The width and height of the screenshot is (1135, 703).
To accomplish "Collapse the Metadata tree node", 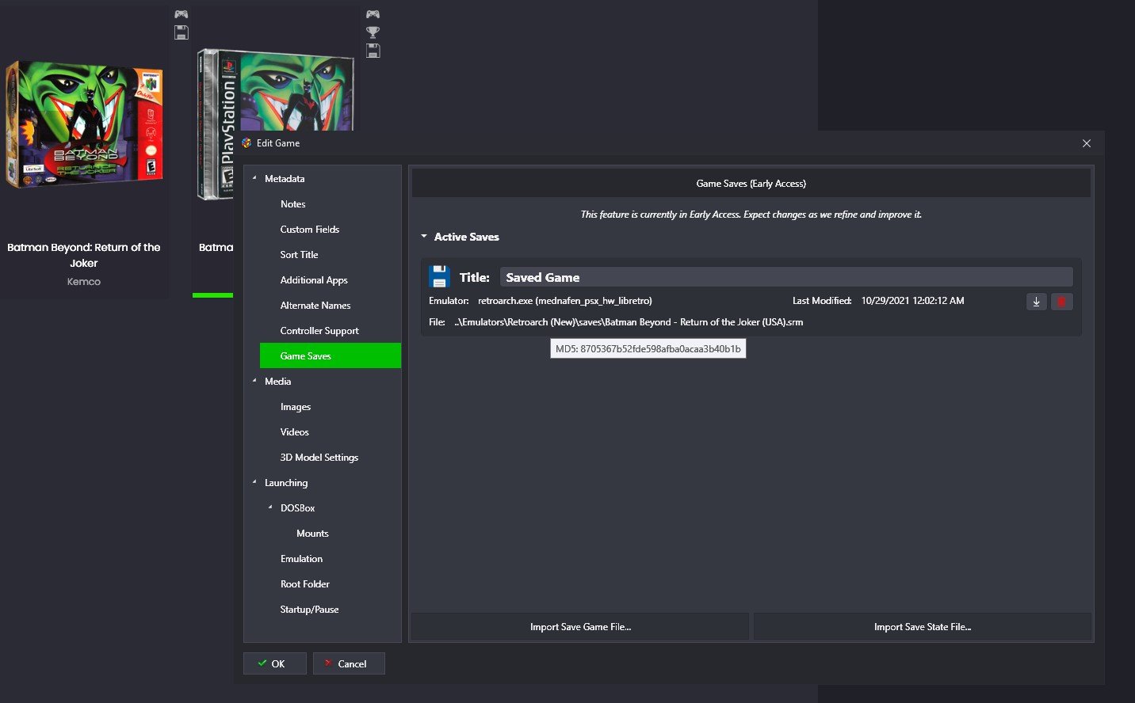I will pyautogui.click(x=254, y=178).
